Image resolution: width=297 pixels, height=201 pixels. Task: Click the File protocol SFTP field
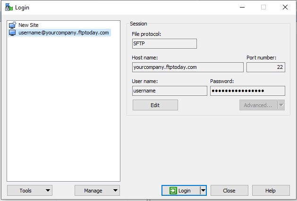coord(164,43)
